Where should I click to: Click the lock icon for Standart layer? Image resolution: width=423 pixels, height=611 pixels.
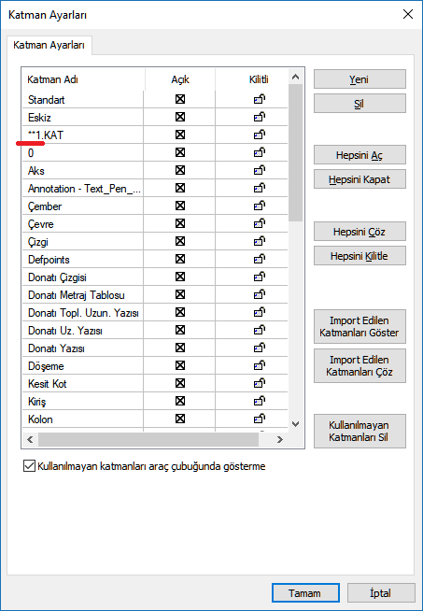[x=259, y=99]
